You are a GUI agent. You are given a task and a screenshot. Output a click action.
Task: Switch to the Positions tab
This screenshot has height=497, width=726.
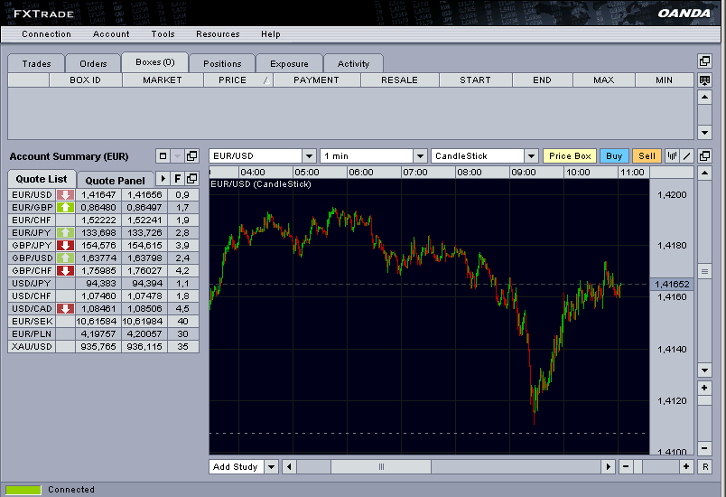(x=222, y=64)
